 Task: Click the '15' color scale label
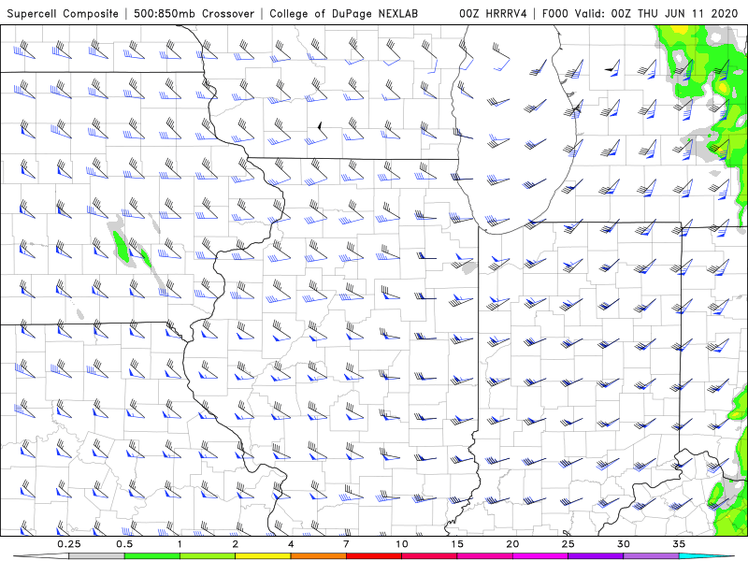457,544
